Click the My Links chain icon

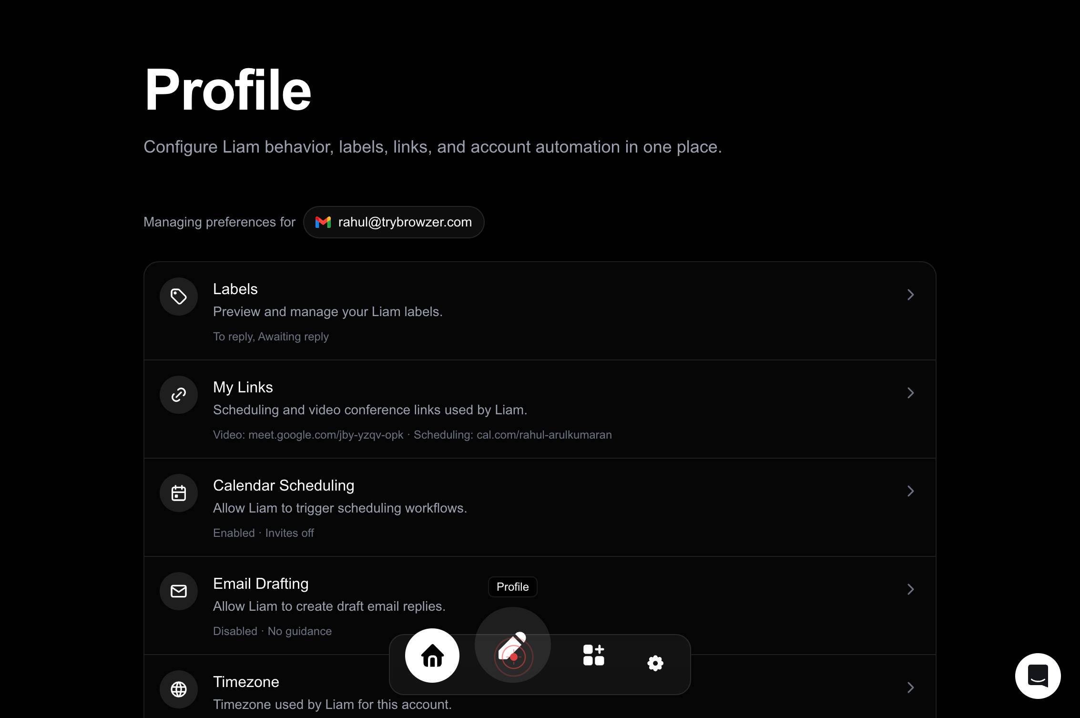(x=179, y=395)
